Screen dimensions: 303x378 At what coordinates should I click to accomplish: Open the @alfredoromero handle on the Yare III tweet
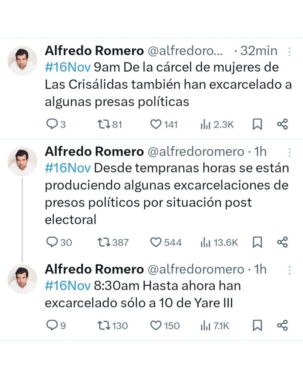[x=196, y=269]
